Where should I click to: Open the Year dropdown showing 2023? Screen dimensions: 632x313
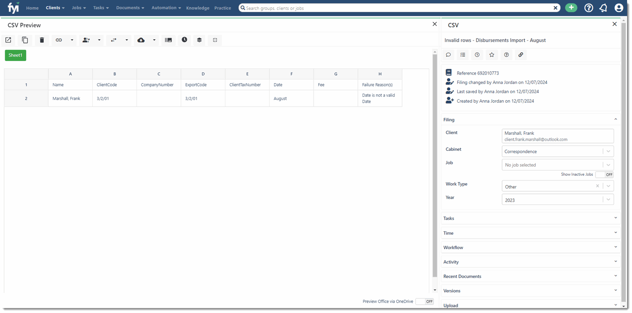coord(558,200)
